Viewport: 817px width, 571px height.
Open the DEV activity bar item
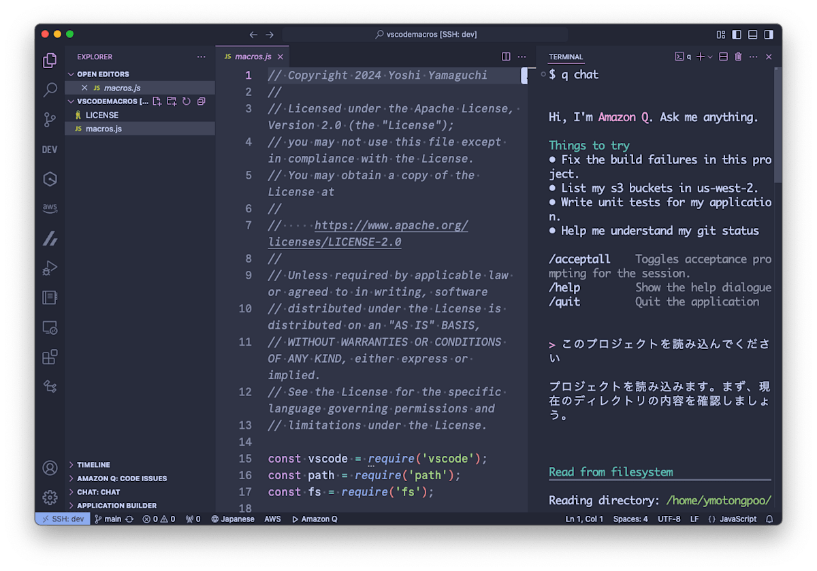point(50,150)
